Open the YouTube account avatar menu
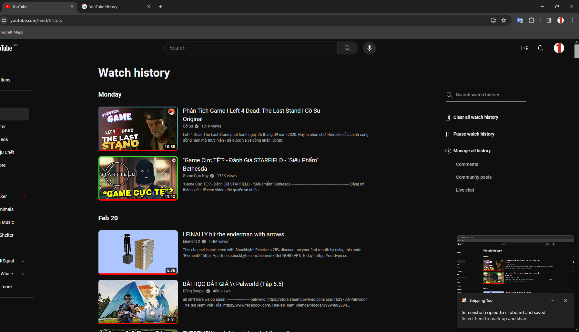The image size is (579, 332). pos(559,48)
